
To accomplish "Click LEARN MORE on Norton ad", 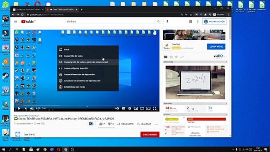I will 216,46.
